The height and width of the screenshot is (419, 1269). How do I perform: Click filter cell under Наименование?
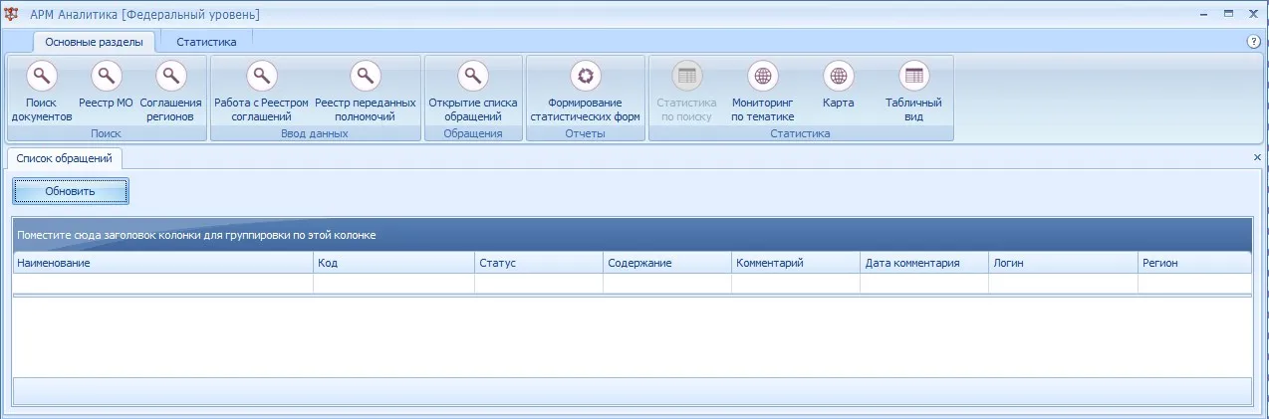point(162,284)
